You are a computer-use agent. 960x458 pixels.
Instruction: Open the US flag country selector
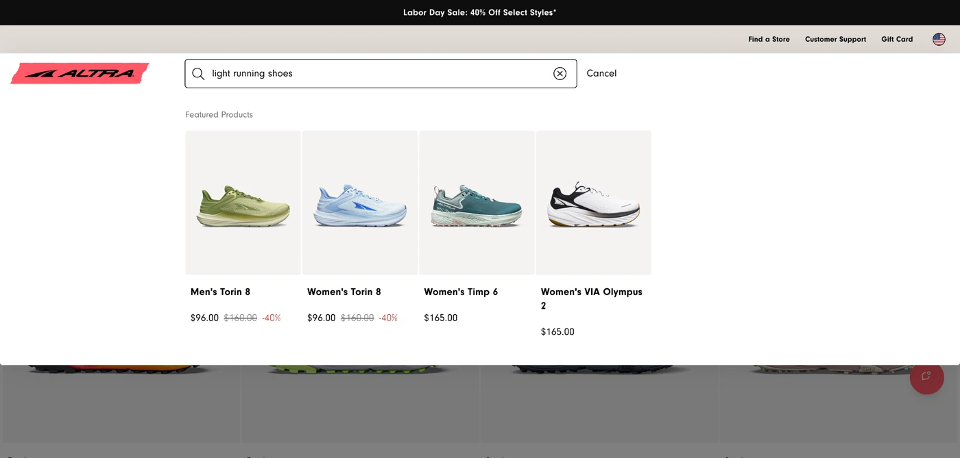939,39
